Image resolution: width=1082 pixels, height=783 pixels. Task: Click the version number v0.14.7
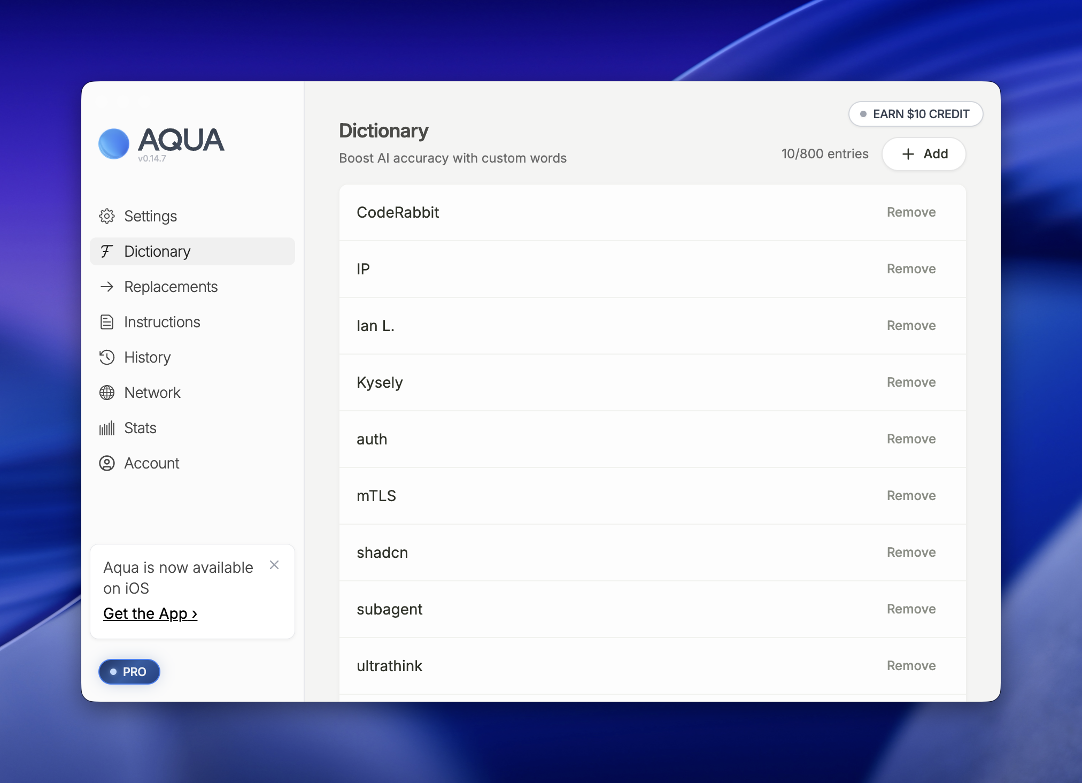coord(152,158)
